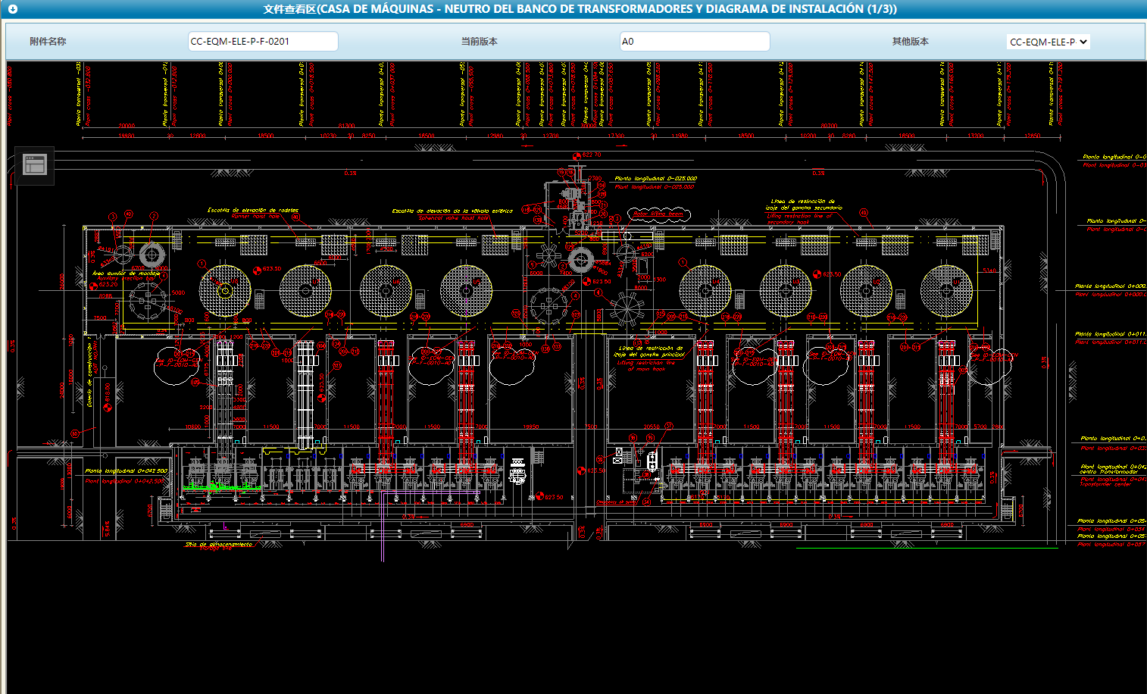Click the 622.70 elevation marker symbol
The image size is (1147, 694).
(x=576, y=155)
